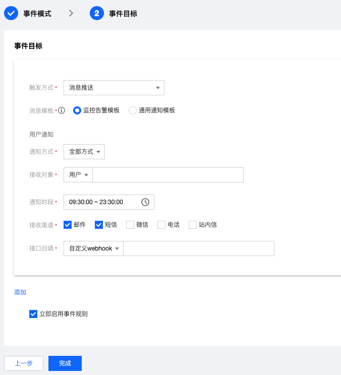Open the clock icon in 通知时段 field
Viewport: 341px width, 375px height.
pyautogui.click(x=145, y=202)
